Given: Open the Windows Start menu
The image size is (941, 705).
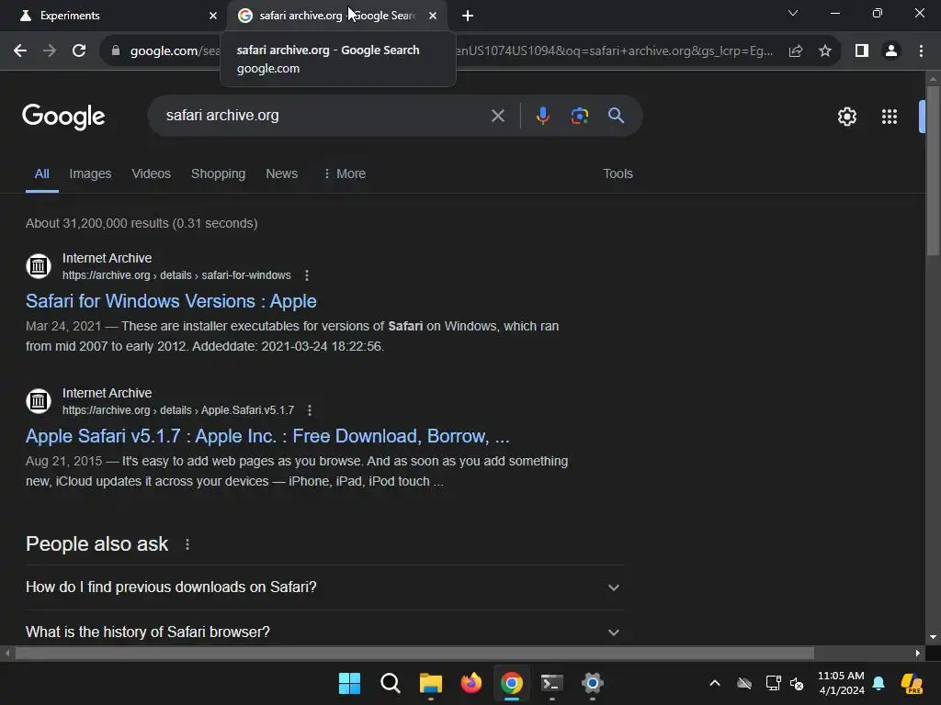Looking at the screenshot, I should click(x=349, y=683).
